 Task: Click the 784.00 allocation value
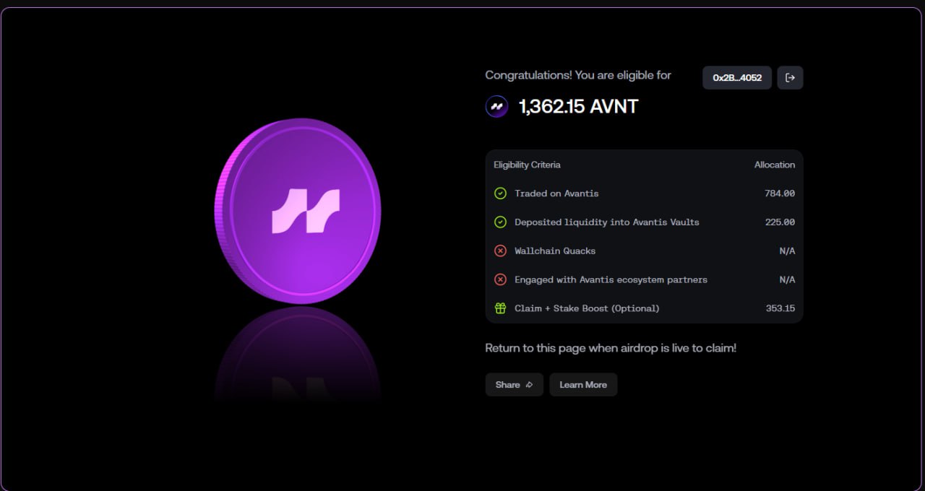780,194
